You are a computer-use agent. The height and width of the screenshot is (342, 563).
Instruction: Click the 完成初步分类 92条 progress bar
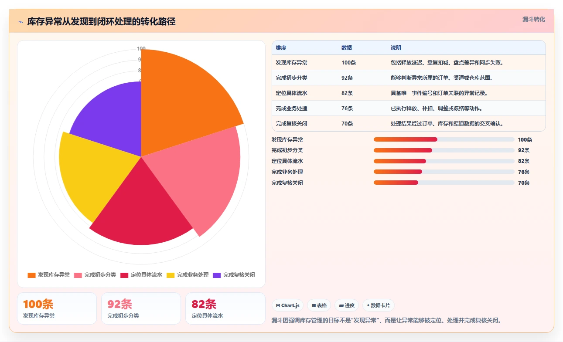point(444,150)
